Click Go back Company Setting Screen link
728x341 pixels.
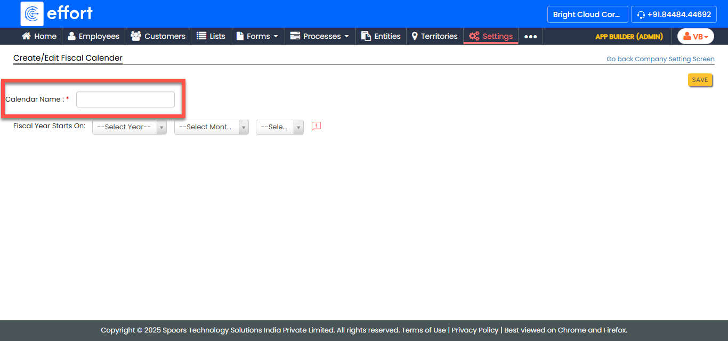pos(660,59)
